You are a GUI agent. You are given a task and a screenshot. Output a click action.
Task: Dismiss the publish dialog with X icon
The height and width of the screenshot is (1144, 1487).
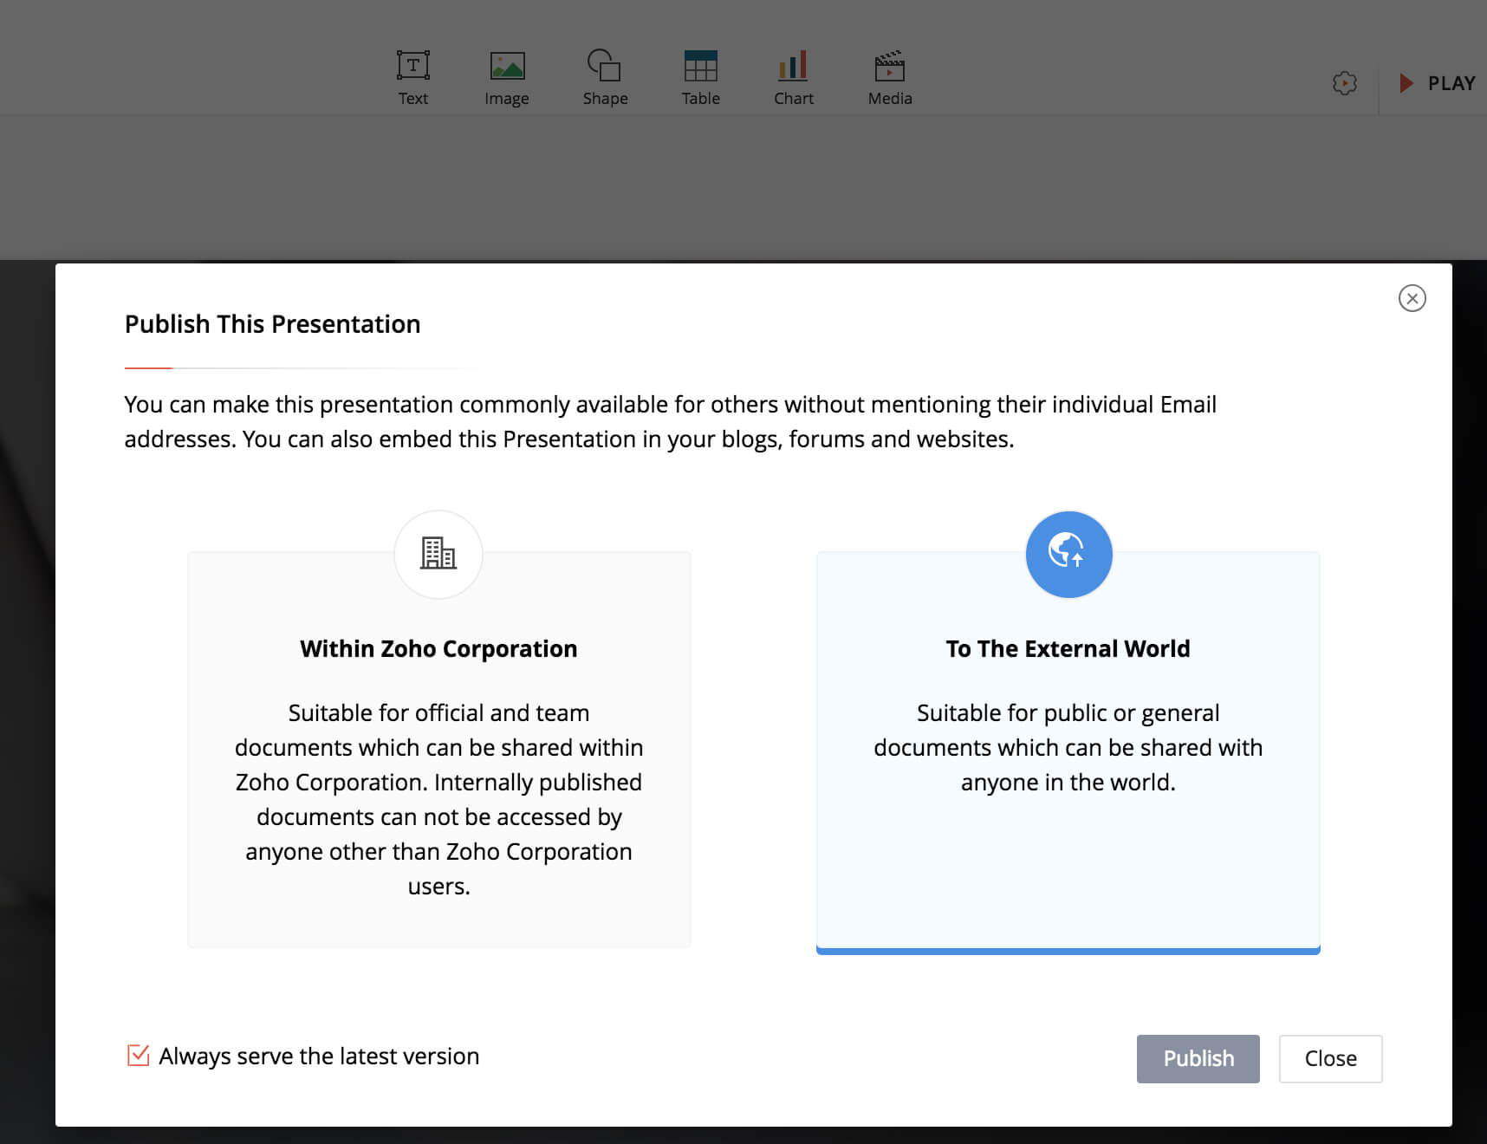click(x=1412, y=298)
